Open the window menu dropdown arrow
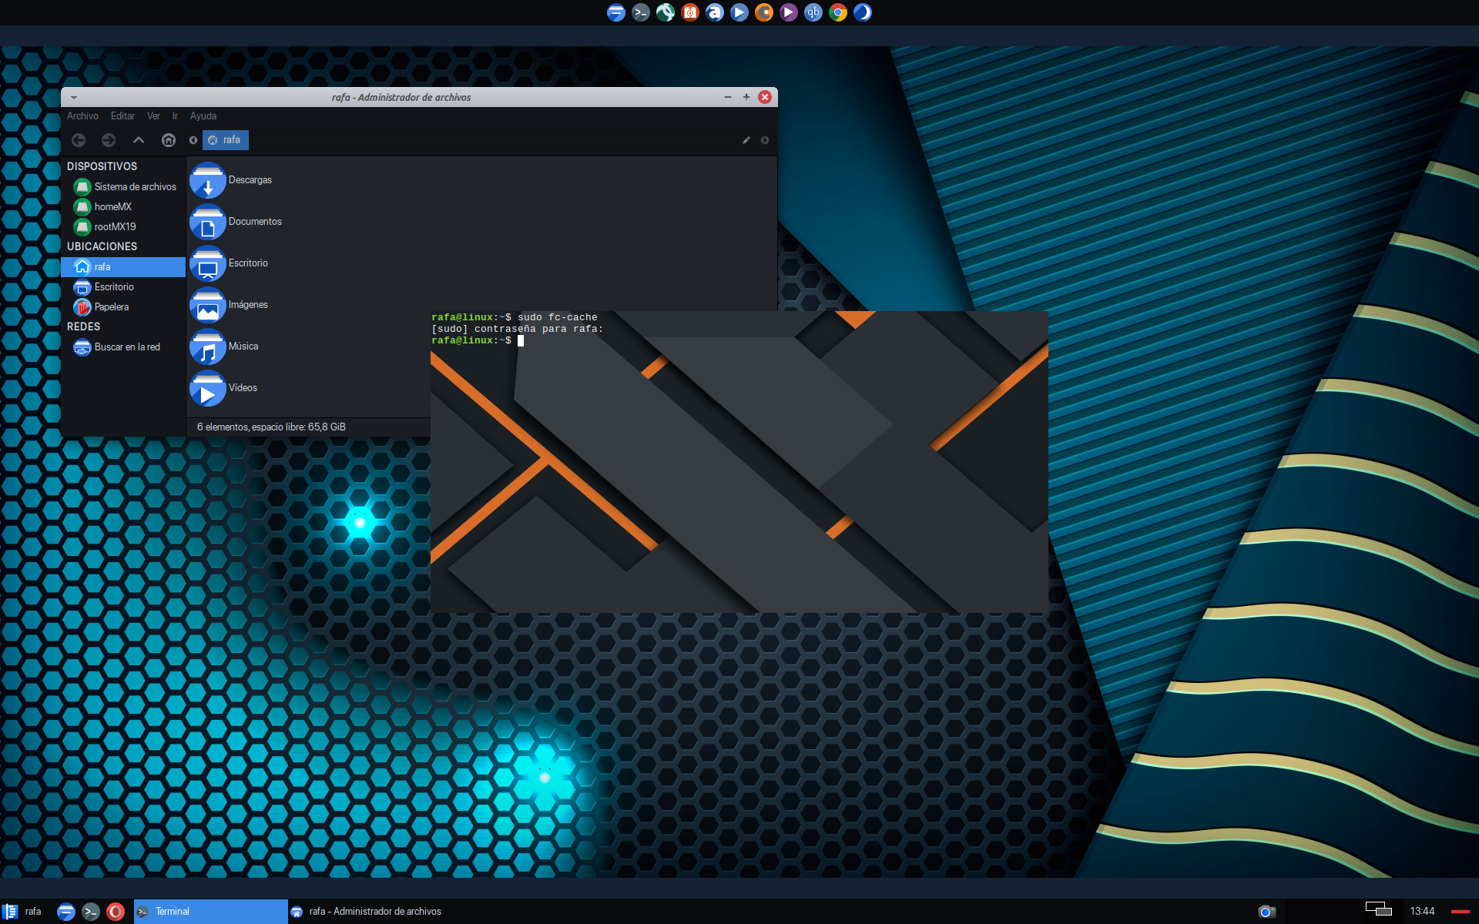The height and width of the screenshot is (924, 1479). click(x=74, y=98)
